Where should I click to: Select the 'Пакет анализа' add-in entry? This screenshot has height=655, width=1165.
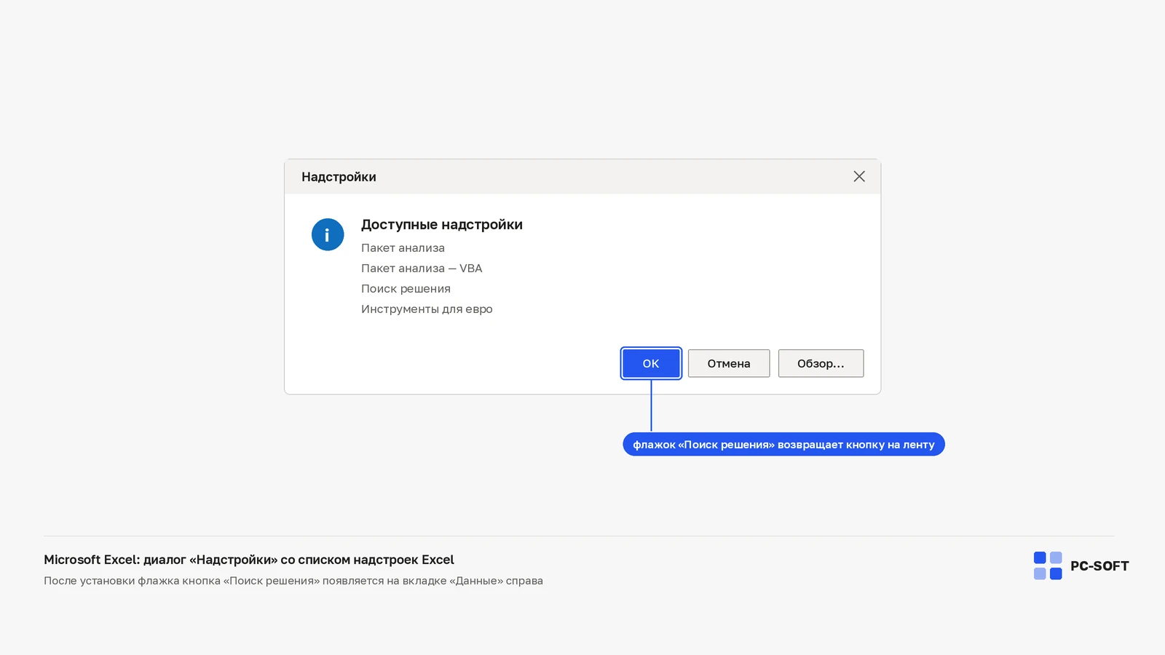(x=403, y=248)
